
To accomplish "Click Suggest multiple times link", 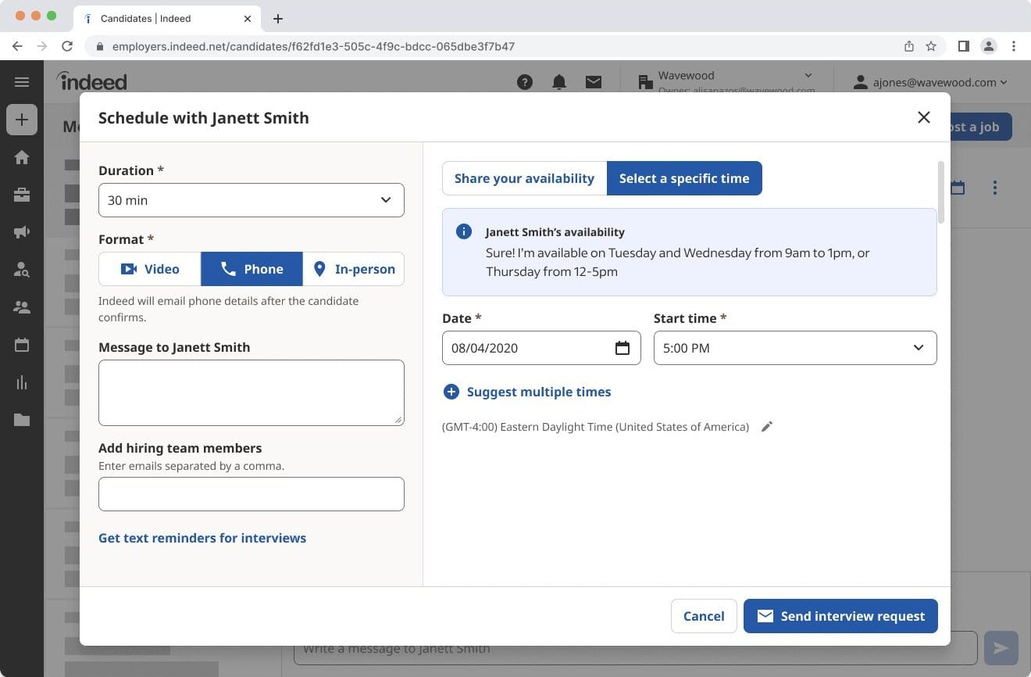I will 526,392.
